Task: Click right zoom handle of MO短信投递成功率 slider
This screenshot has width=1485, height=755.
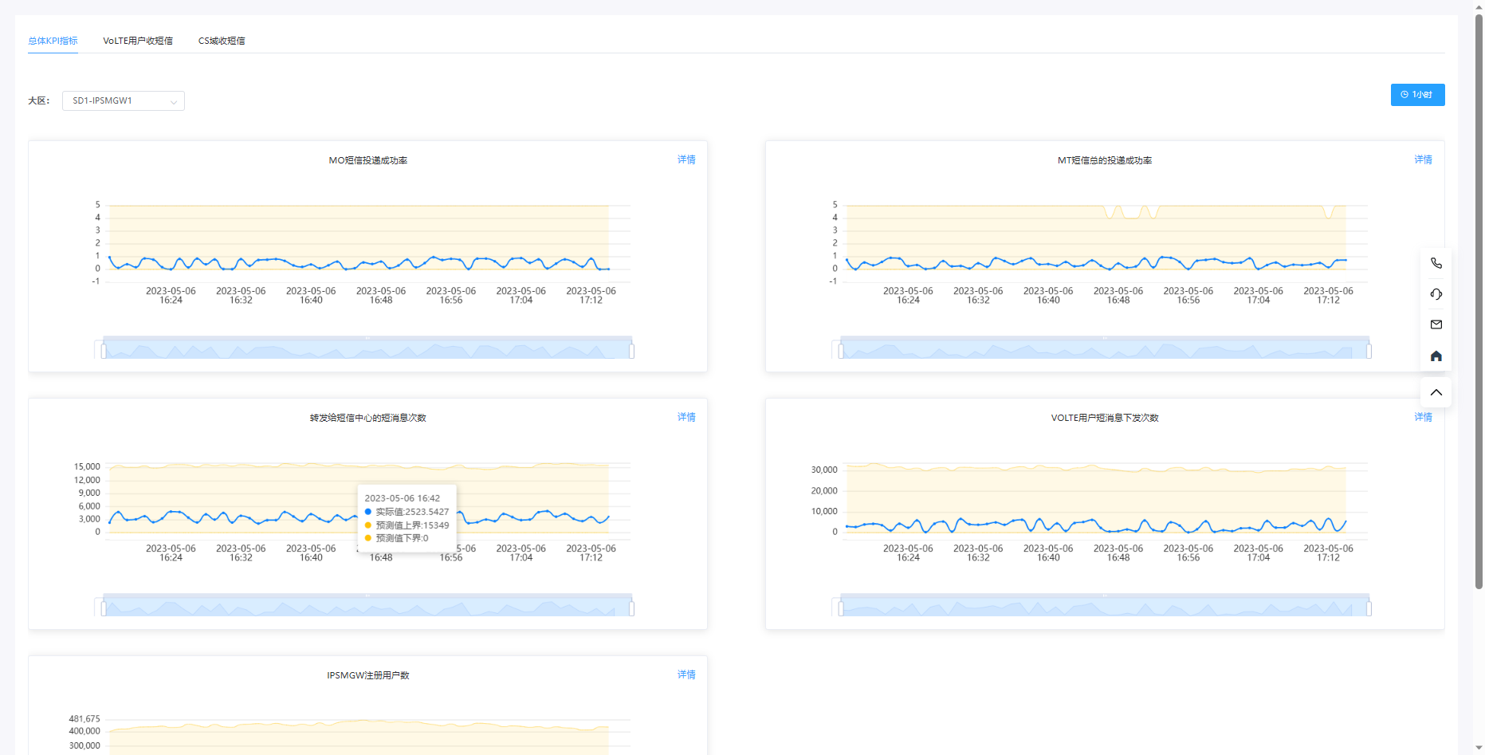Action: [631, 351]
